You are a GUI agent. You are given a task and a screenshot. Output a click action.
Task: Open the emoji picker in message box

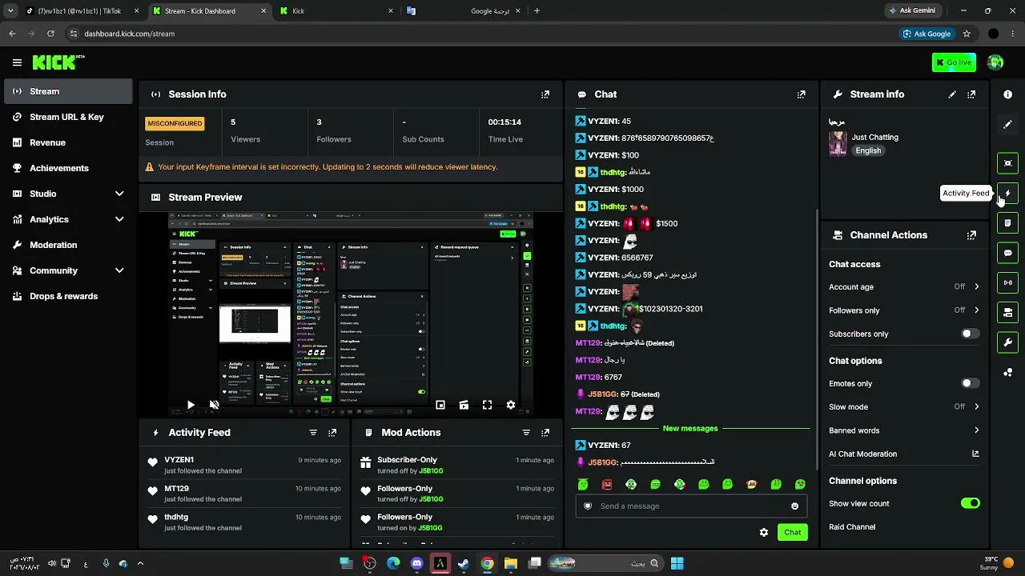(794, 506)
